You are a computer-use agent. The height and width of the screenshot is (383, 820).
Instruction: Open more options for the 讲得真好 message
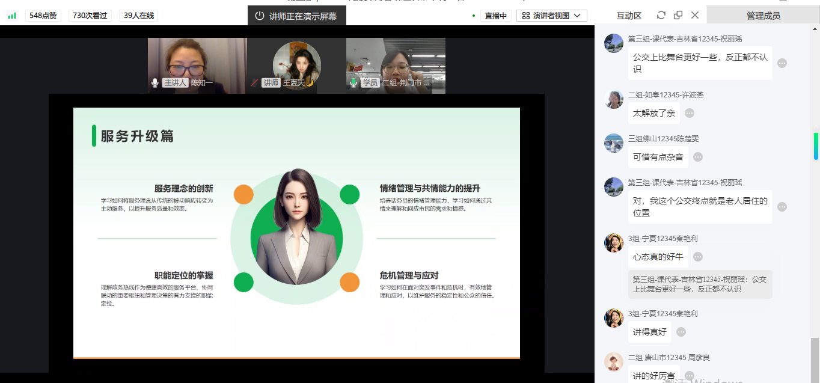tap(681, 332)
